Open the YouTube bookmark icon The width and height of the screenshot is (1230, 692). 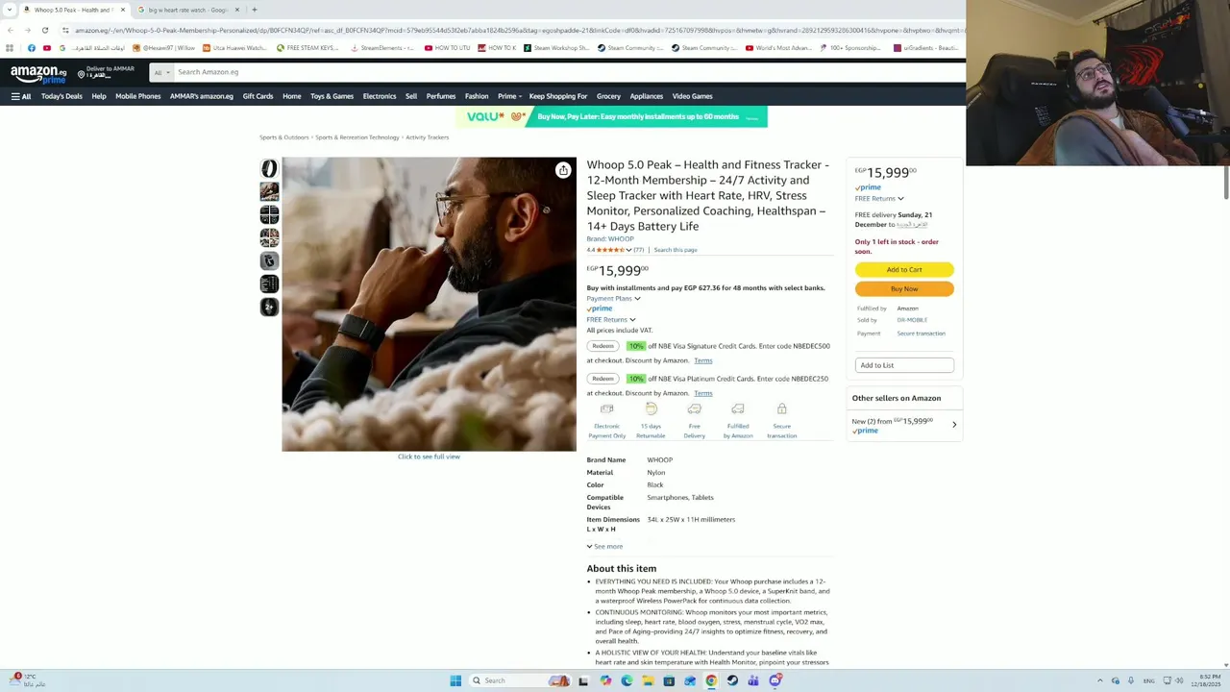click(x=46, y=48)
